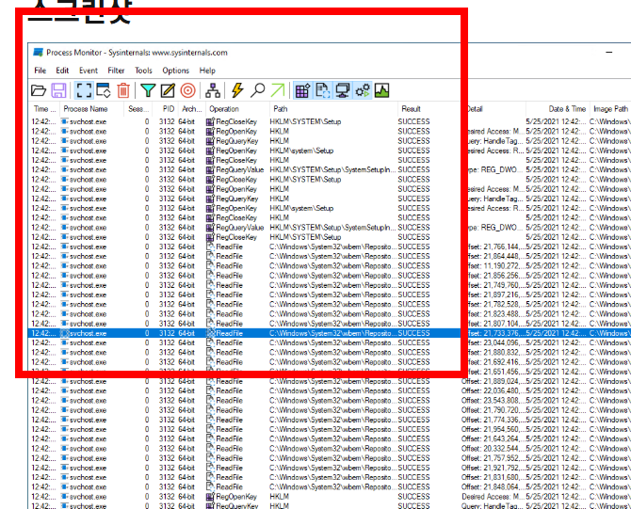Click the yellow lightning bolt icon
Screen dimensions: 631x509
coord(237,90)
